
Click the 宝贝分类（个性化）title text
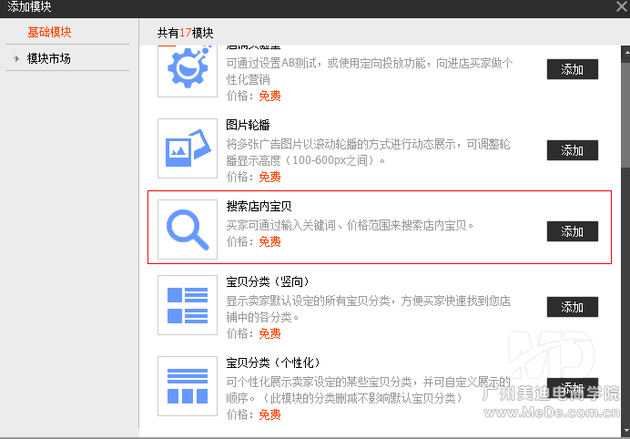[x=273, y=362]
